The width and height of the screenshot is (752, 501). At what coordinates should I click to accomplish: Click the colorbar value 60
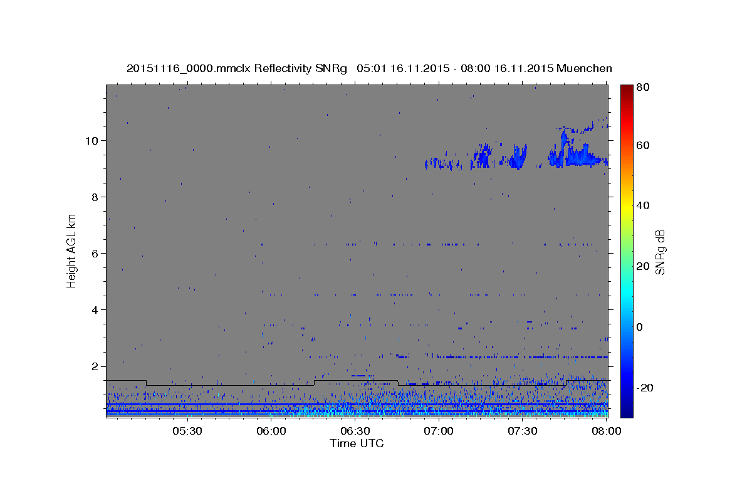tap(644, 145)
